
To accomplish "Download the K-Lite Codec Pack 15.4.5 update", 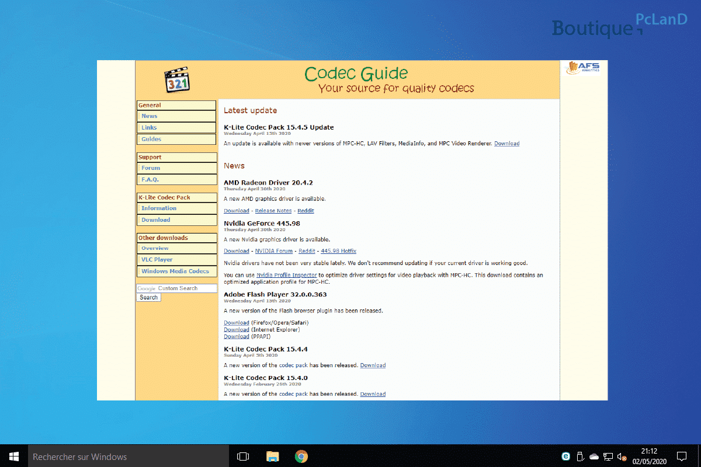I will (x=506, y=143).
